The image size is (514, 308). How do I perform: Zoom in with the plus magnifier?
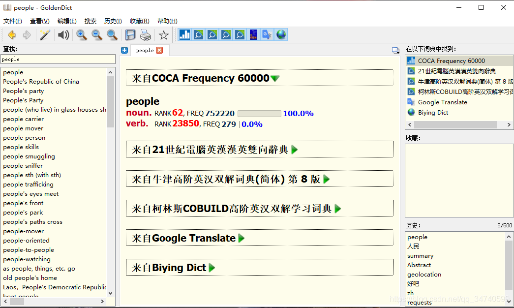click(x=82, y=35)
